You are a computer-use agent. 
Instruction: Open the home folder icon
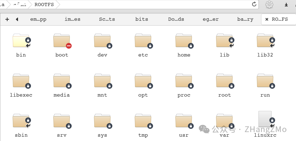point(184,40)
